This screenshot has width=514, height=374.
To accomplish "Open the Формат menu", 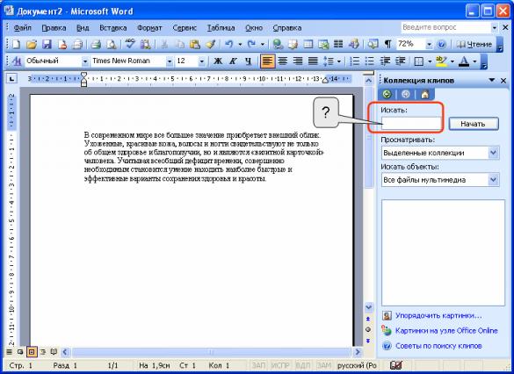I will (149, 28).
